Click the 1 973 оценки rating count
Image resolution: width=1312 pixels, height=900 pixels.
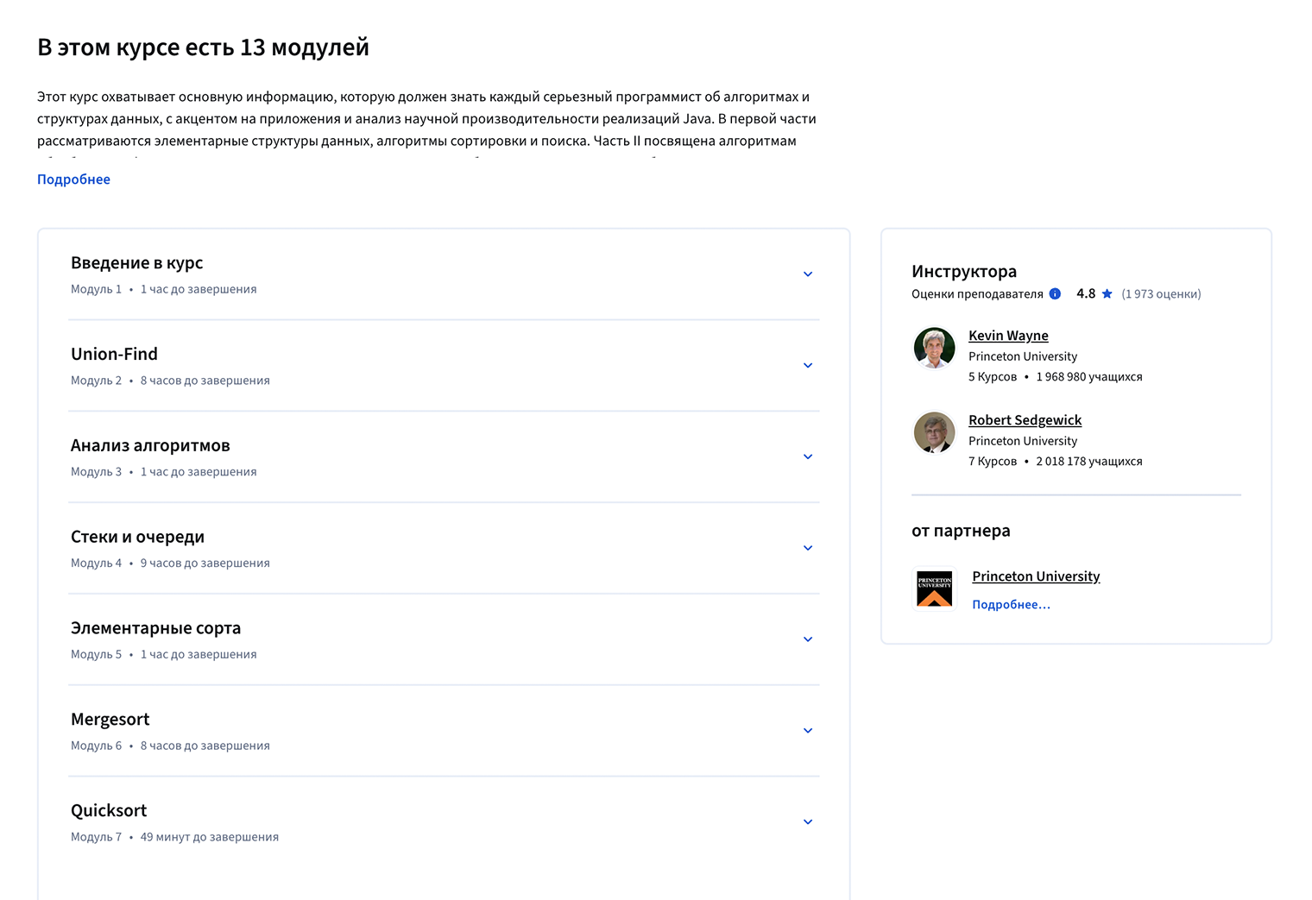click(1161, 293)
